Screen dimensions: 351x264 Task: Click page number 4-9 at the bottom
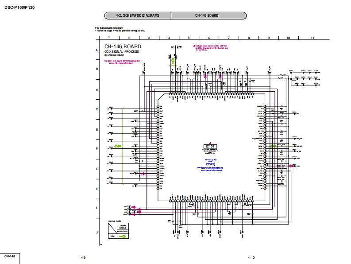[83, 257]
